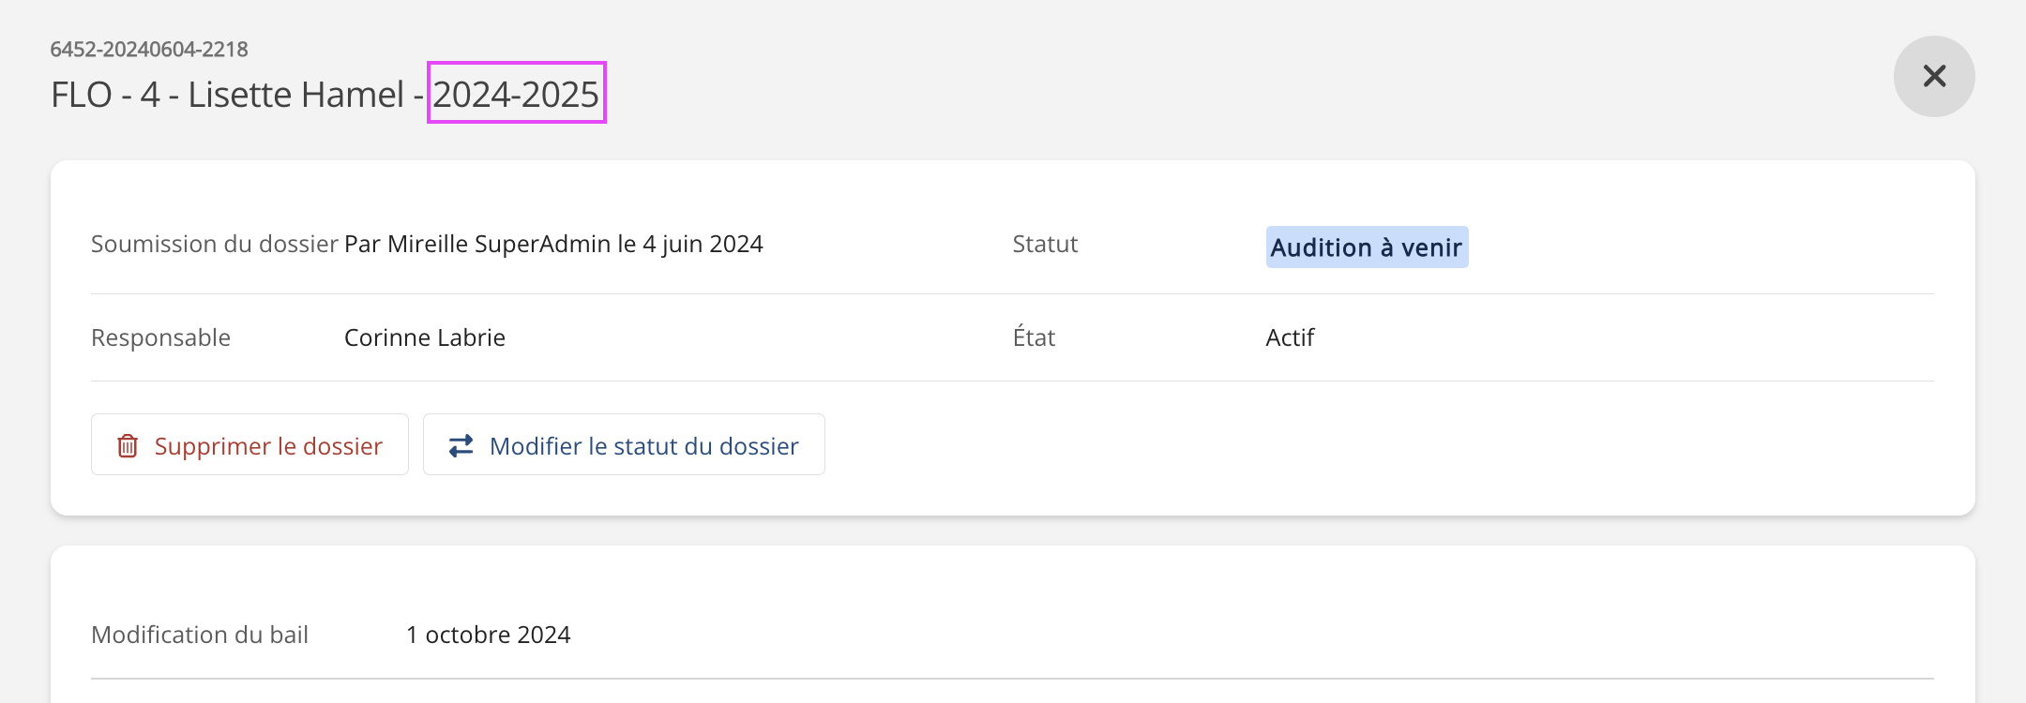Click the name Lisette Hamel in the title
The image size is (2026, 703).
pos(295,95)
